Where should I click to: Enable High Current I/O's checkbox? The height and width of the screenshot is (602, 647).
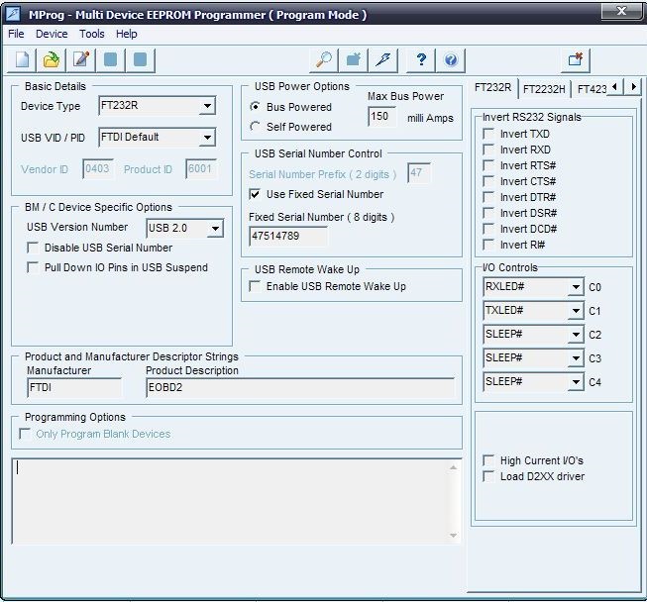click(488, 460)
